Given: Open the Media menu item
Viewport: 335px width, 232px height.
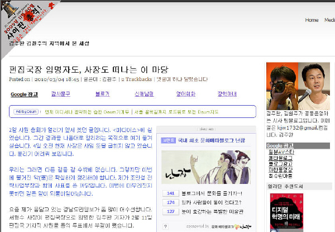Looking at the screenshot, I should click(x=329, y=20).
